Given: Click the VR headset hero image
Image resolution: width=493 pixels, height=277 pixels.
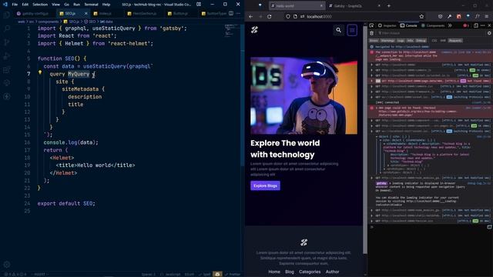Looking at the screenshot, I should pyautogui.click(x=304, y=95).
